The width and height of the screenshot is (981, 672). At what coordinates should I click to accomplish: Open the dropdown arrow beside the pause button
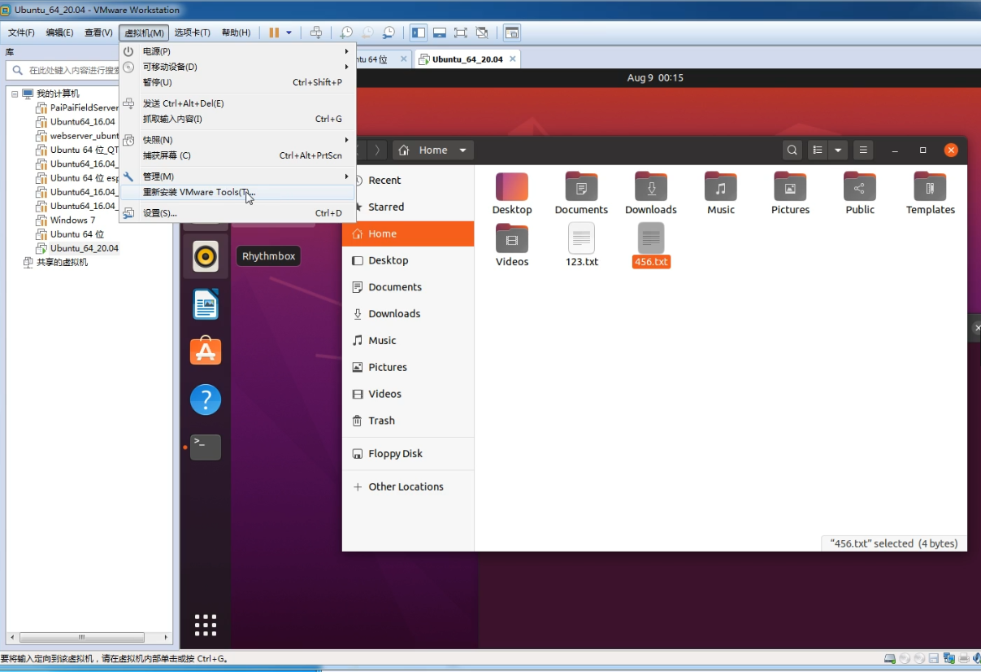(289, 33)
